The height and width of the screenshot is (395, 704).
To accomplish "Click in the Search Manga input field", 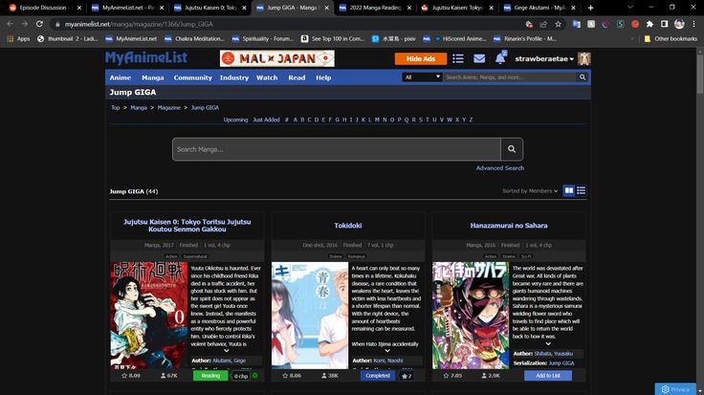I will point(337,149).
